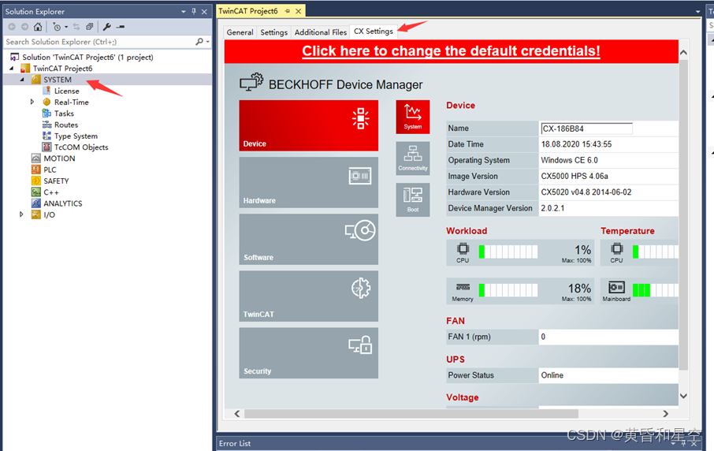714x451 pixels.
Task: Click Sync with Active Document icon
Action: [76, 27]
